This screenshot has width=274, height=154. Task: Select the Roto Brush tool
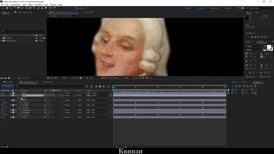coord(51,8)
